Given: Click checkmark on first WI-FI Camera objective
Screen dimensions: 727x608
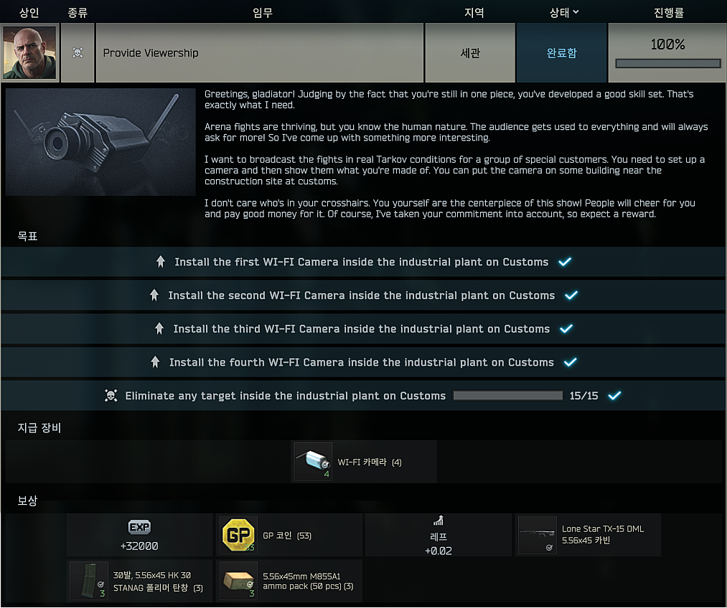Looking at the screenshot, I should click(x=565, y=262).
